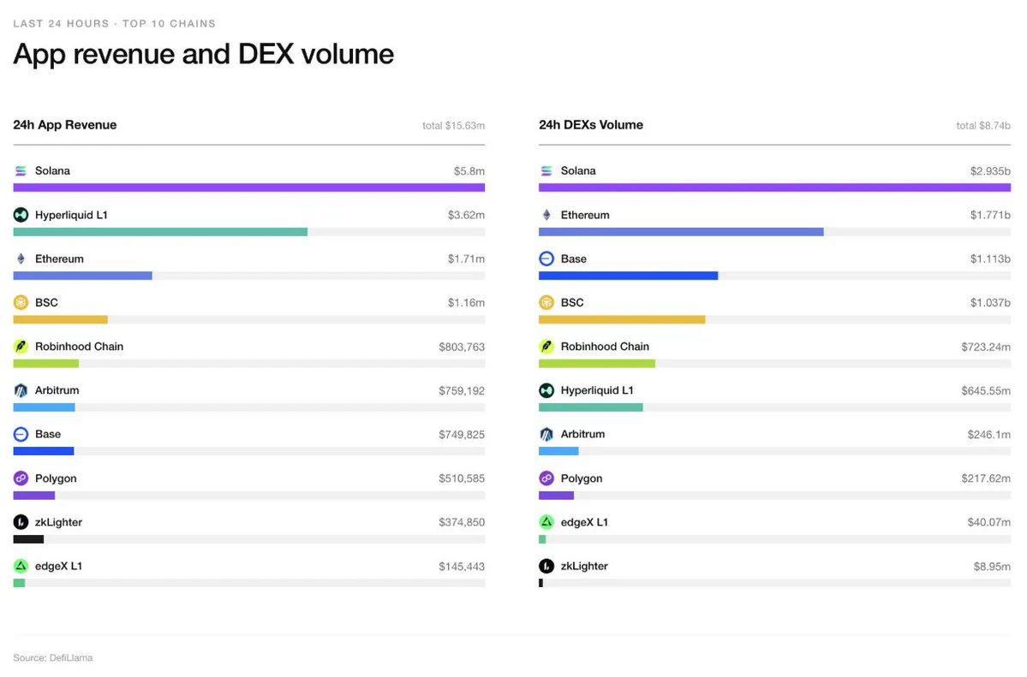
Task: Click the $5.8m Solana revenue value
Action: pyautogui.click(x=469, y=171)
